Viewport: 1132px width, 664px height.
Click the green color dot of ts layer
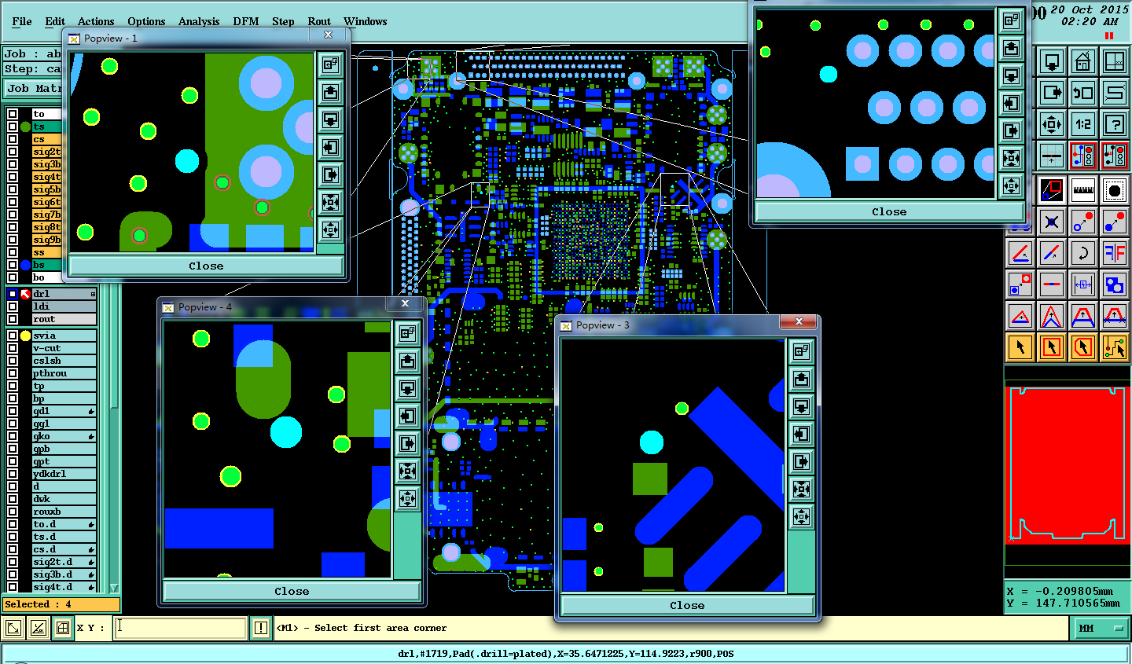point(25,127)
